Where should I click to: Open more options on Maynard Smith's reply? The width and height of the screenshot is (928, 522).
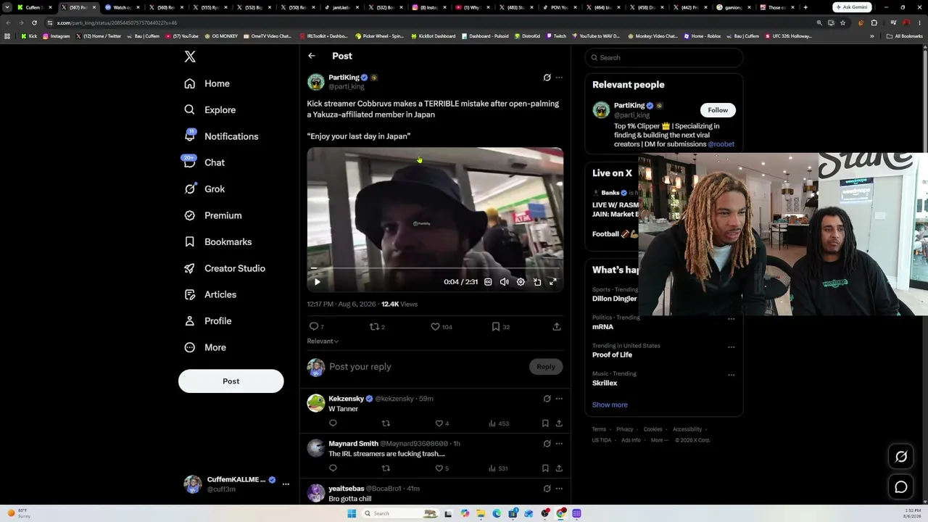pyautogui.click(x=559, y=444)
